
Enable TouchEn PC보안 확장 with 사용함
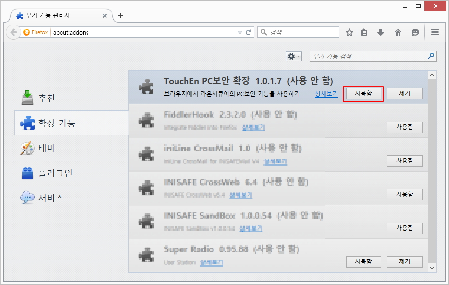(x=363, y=94)
